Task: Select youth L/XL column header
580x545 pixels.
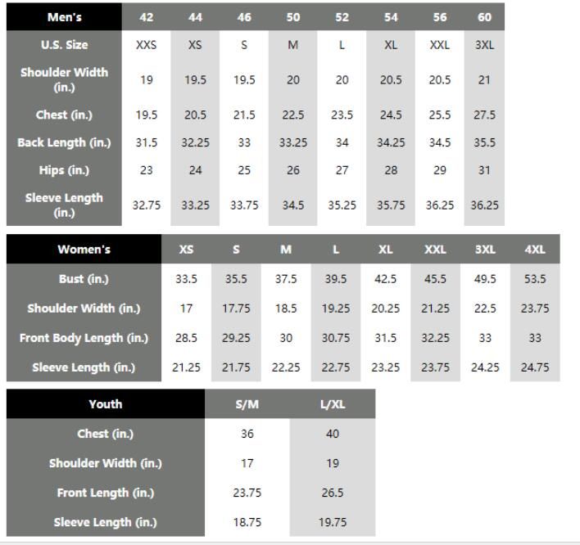Action: tap(333, 404)
